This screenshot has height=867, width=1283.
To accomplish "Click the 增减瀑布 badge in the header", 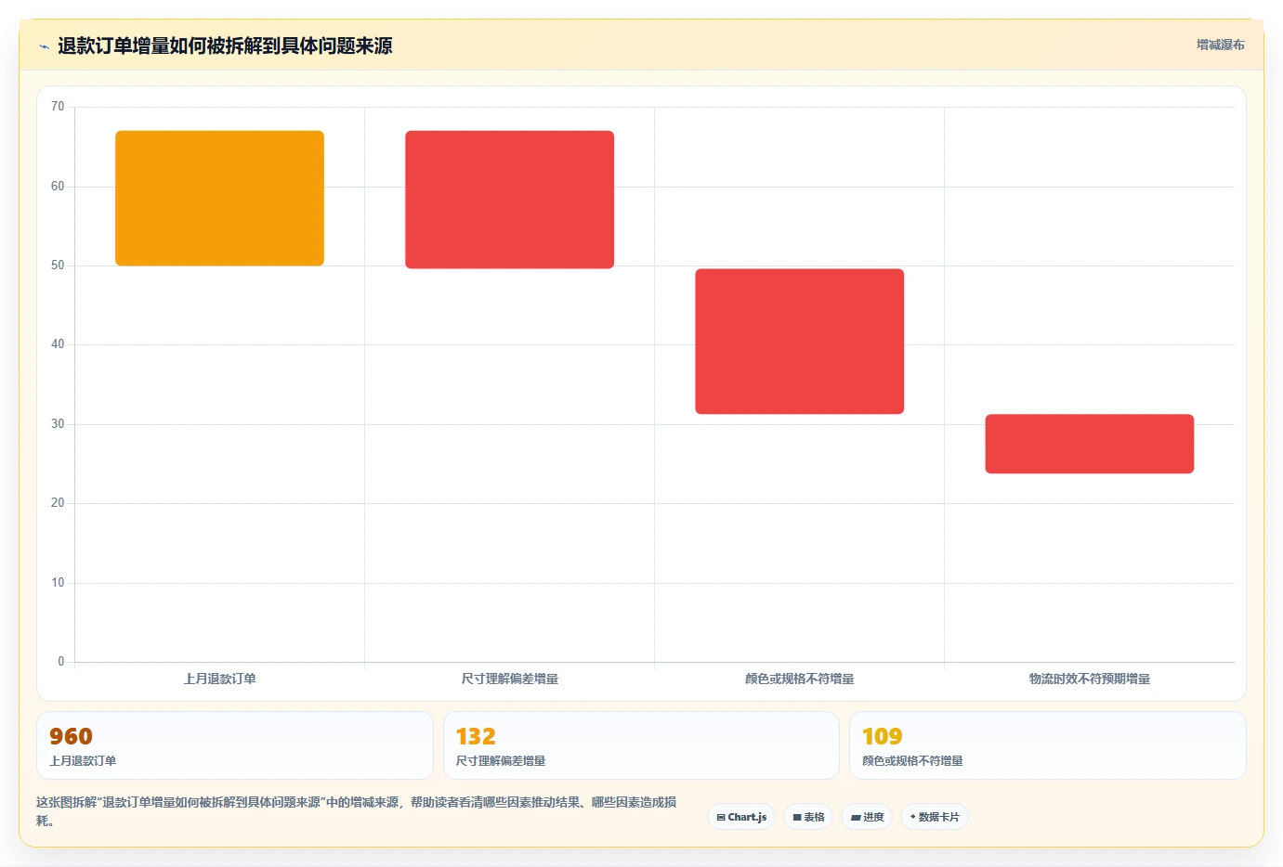I will [x=1220, y=45].
